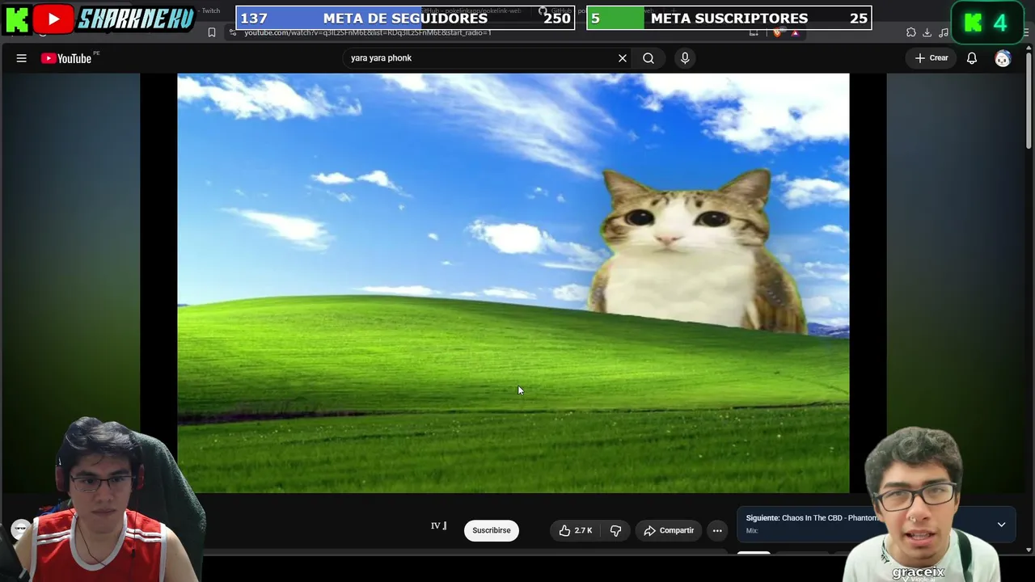Subscribe with the Suscribirse button

[492, 530]
